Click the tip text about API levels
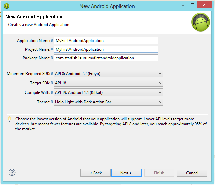This screenshot has height=185, width=215. pos(111,124)
